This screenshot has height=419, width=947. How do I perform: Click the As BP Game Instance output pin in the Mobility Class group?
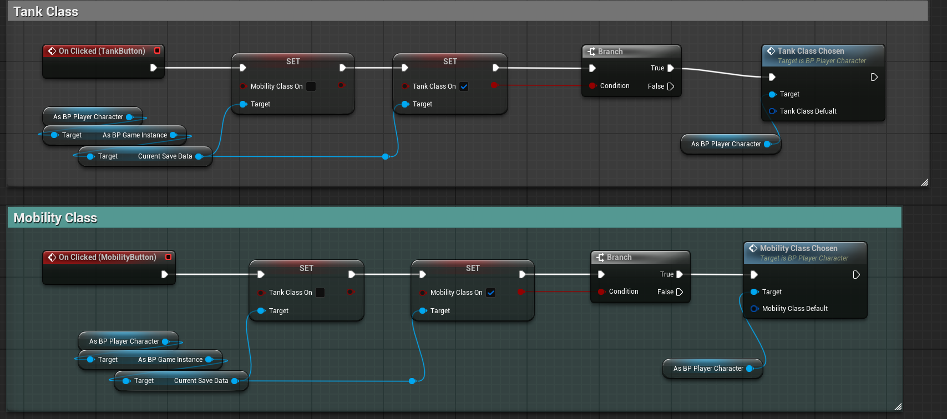[x=209, y=360]
